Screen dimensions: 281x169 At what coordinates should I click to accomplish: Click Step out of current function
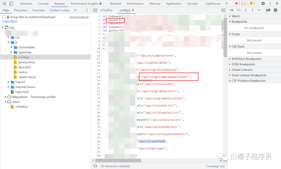point(252,10)
